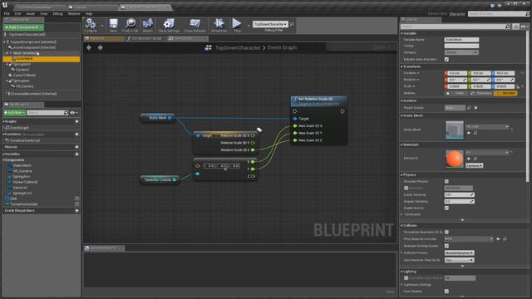This screenshot has width=532, height=299.
Task: Click graph navigate forward arrow
Action: [x=100, y=48]
